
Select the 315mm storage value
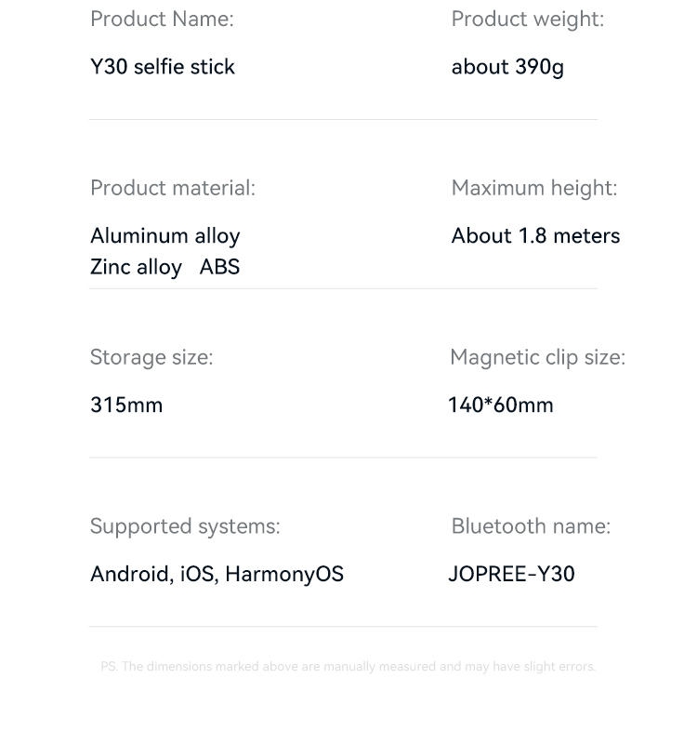126,405
